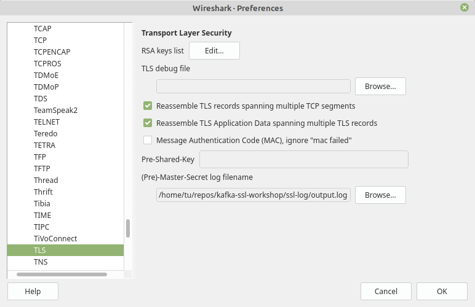Select TLS in the protocol list
The height and width of the screenshot is (307, 475).
pos(40,251)
